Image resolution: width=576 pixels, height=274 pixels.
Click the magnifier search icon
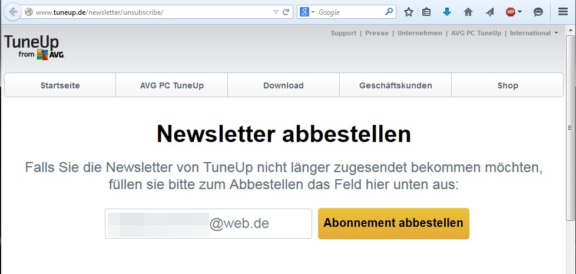coord(389,12)
